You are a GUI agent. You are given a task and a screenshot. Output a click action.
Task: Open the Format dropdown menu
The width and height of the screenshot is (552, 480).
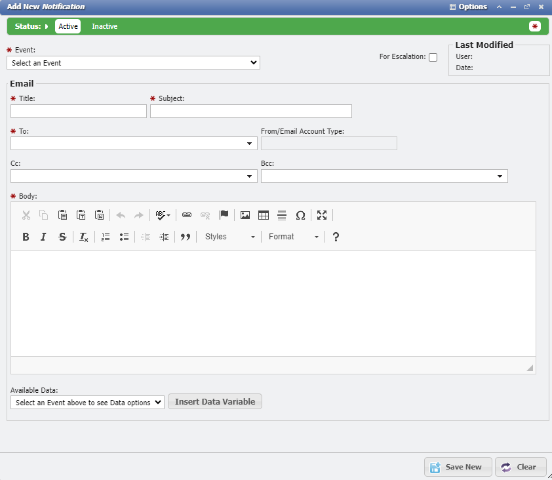pos(293,237)
